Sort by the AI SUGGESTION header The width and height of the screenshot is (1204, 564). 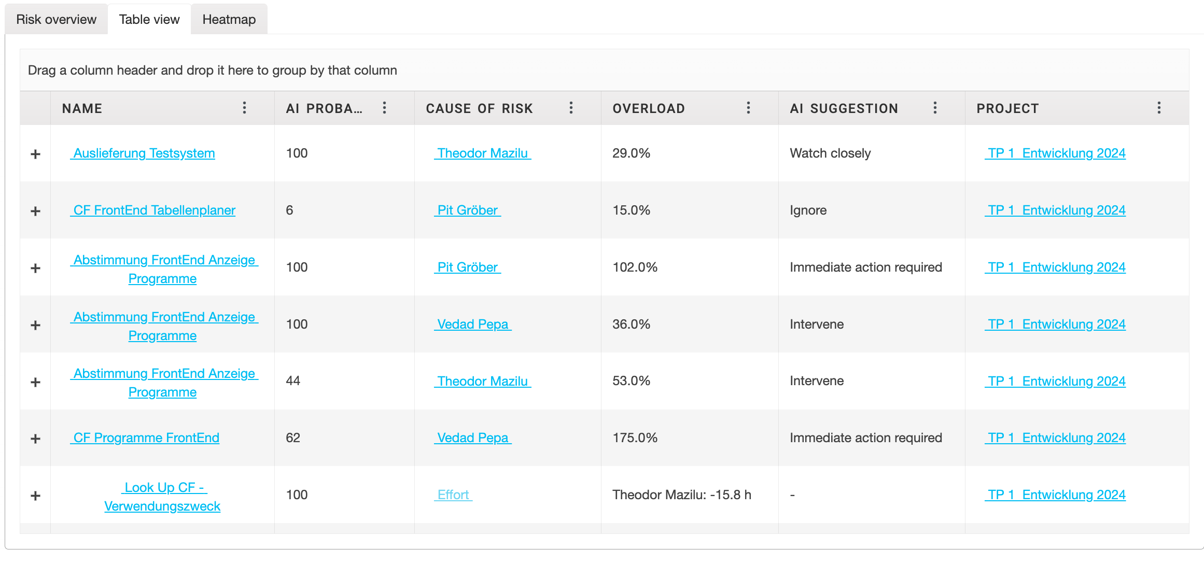(844, 108)
